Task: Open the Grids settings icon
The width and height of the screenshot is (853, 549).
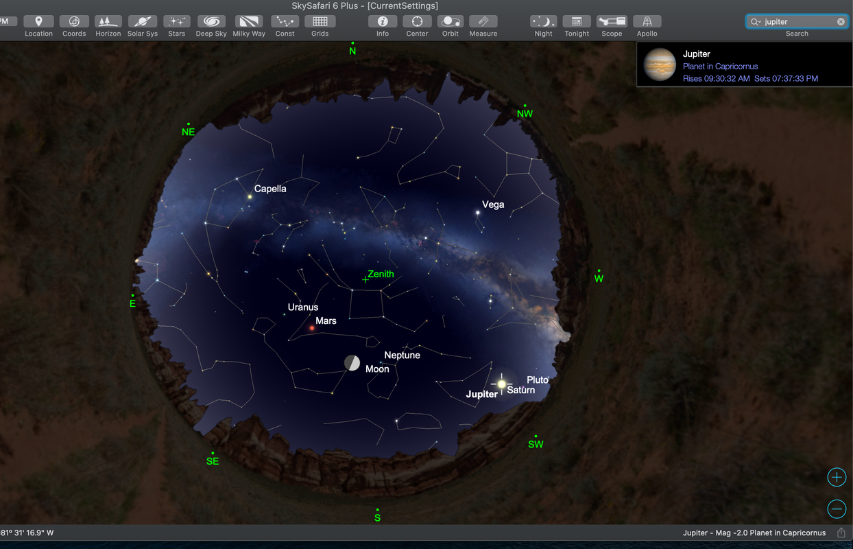Action: [x=320, y=21]
